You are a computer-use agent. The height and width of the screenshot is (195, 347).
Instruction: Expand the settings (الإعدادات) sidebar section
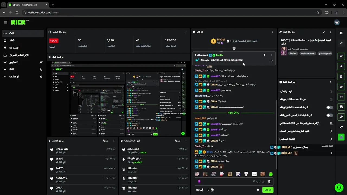pos(23,77)
